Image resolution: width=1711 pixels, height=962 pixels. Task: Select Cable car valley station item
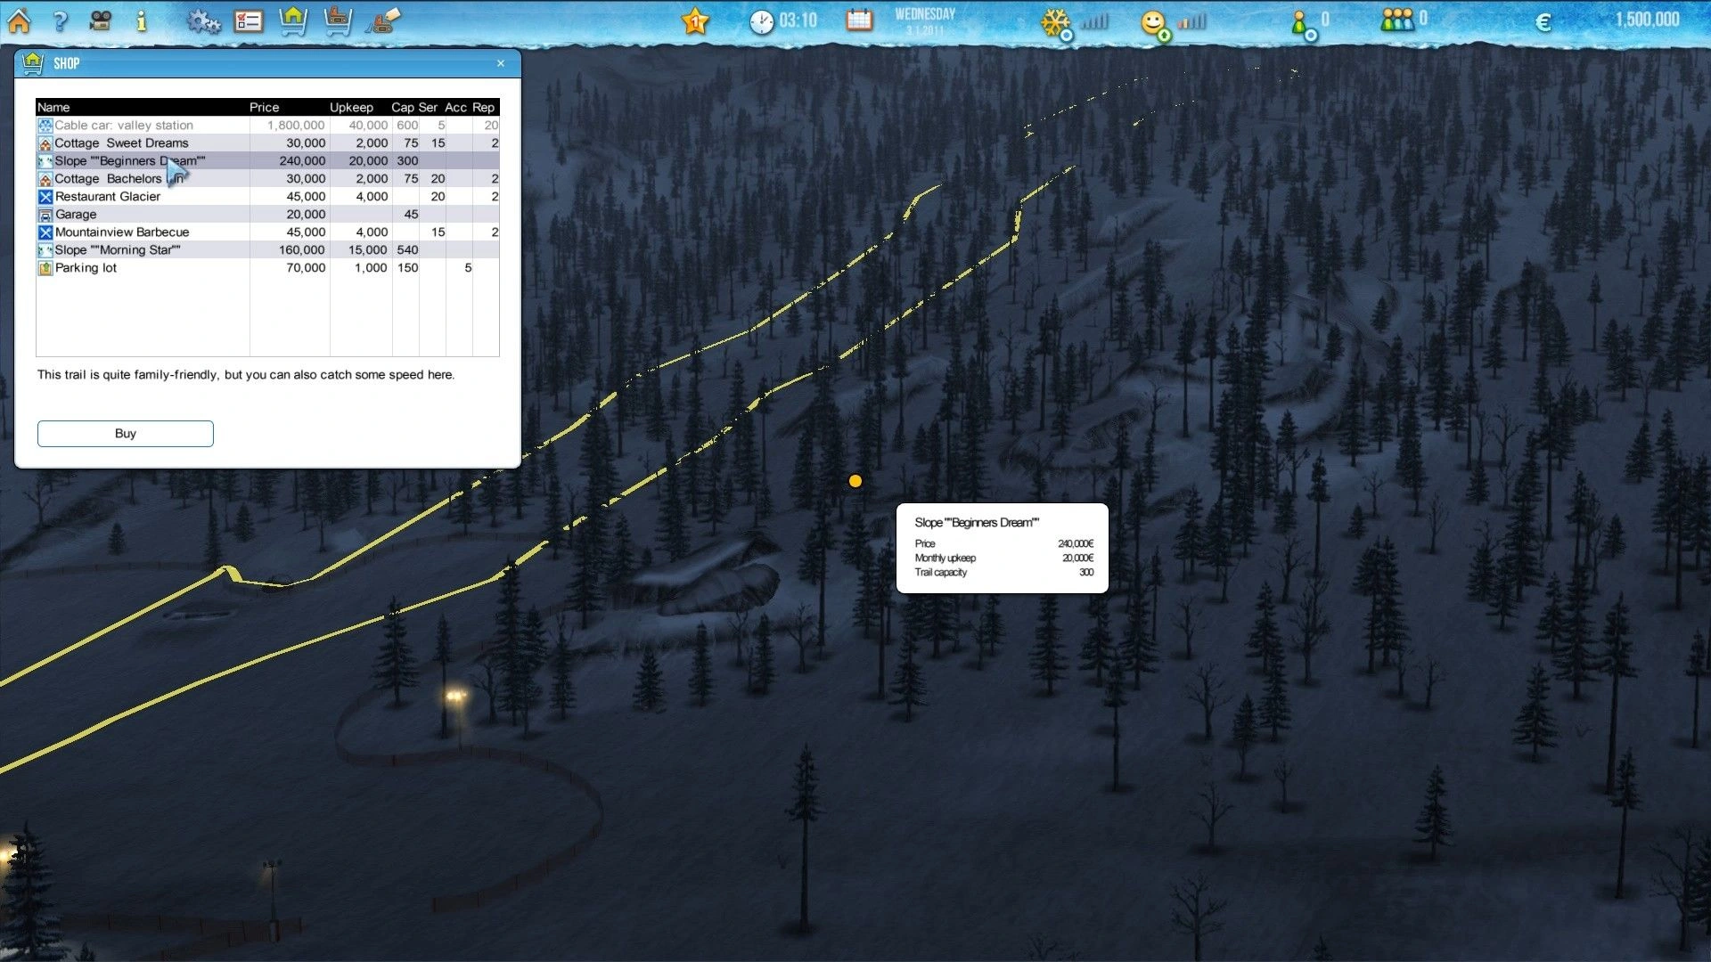123,125
